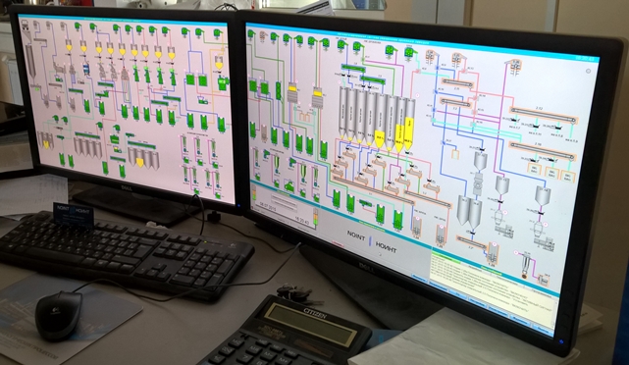629x365 pixels.
Task: Select the green fan nearest the right monitor's corner
Action: pyautogui.click(x=251, y=33)
